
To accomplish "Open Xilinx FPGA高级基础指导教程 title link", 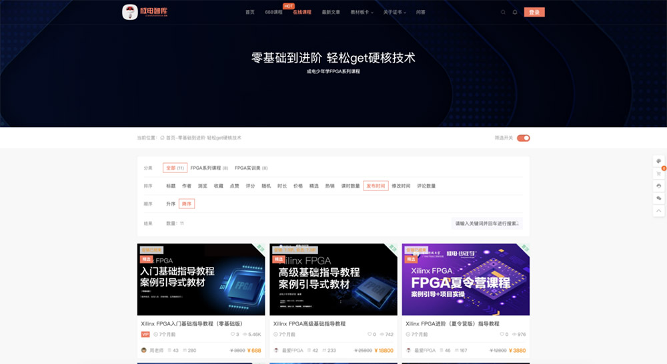I will pyautogui.click(x=309, y=323).
